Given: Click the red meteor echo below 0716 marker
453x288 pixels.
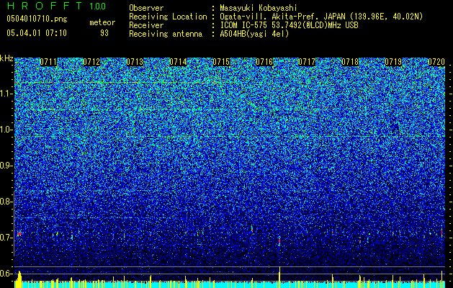Looking at the screenshot, I should coord(279,240).
